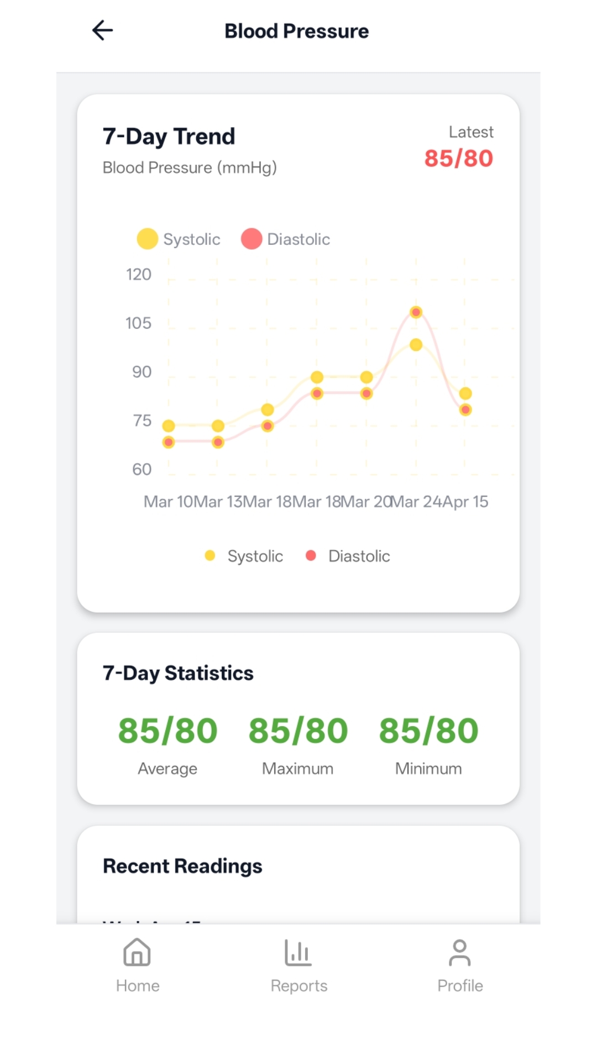597x1061 pixels.
Task: Select the Mar 10 systolic data point
Action: click(x=169, y=426)
